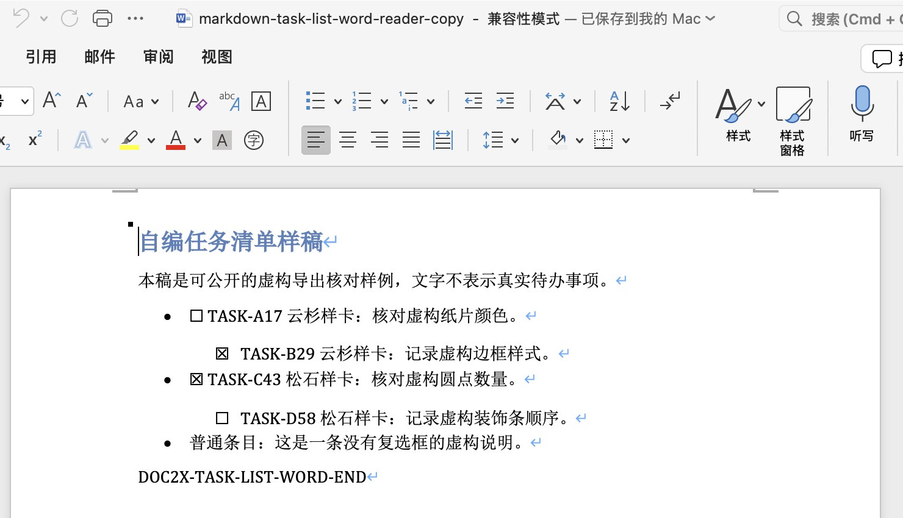Image resolution: width=903 pixels, height=518 pixels.
Task: Select justify alignment button
Action: coord(411,140)
